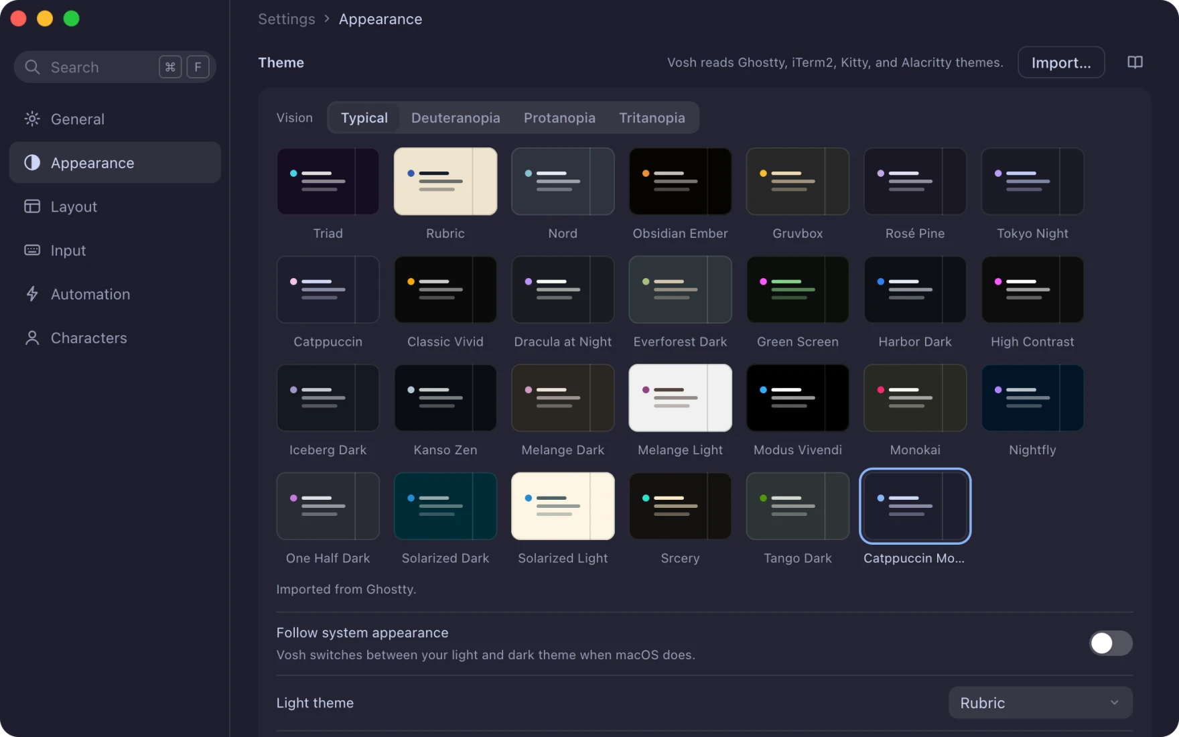Apply the Tokyo Night theme
1179x737 pixels.
[1032, 182]
